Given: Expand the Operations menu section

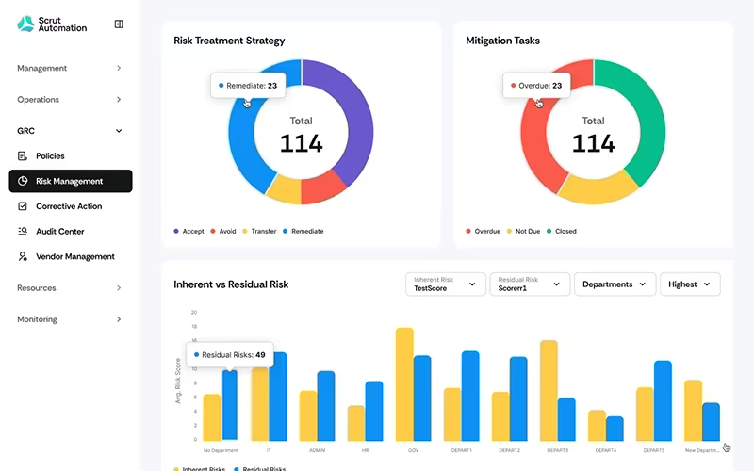Looking at the screenshot, I should click(70, 100).
